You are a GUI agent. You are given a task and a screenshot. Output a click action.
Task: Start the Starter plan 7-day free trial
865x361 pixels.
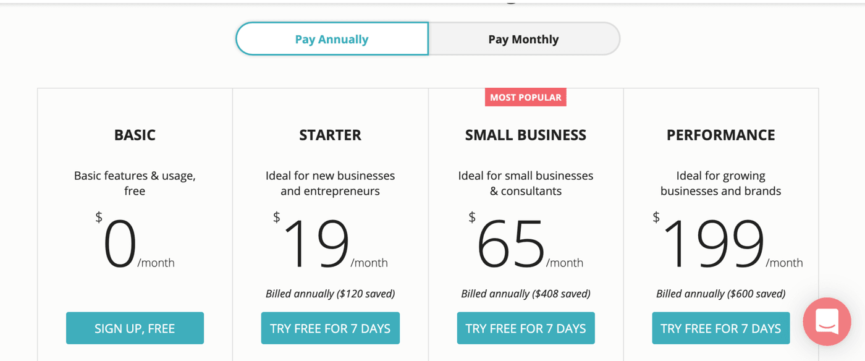pyautogui.click(x=330, y=328)
